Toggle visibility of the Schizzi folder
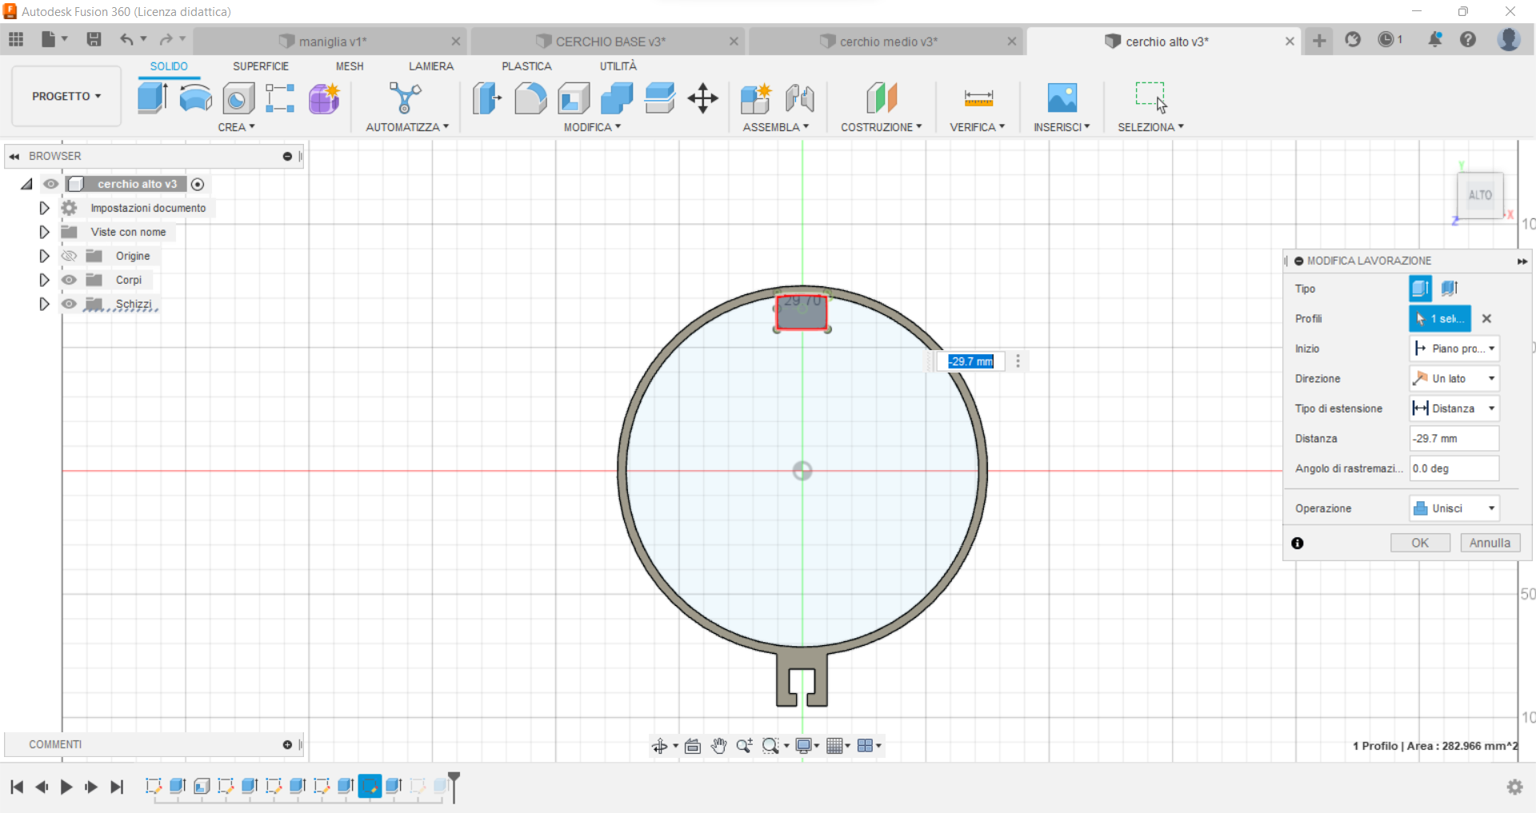This screenshot has width=1536, height=813. click(70, 304)
